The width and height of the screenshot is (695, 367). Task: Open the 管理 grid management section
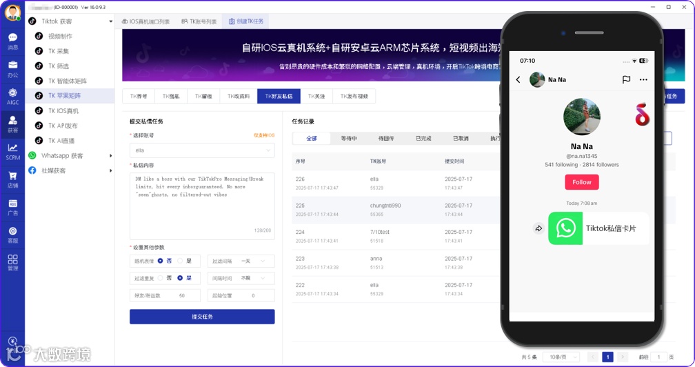(13, 262)
